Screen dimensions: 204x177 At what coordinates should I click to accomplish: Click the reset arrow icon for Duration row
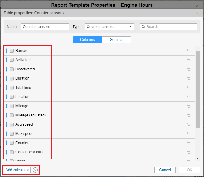pyautogui.click(x=189, y=78)
